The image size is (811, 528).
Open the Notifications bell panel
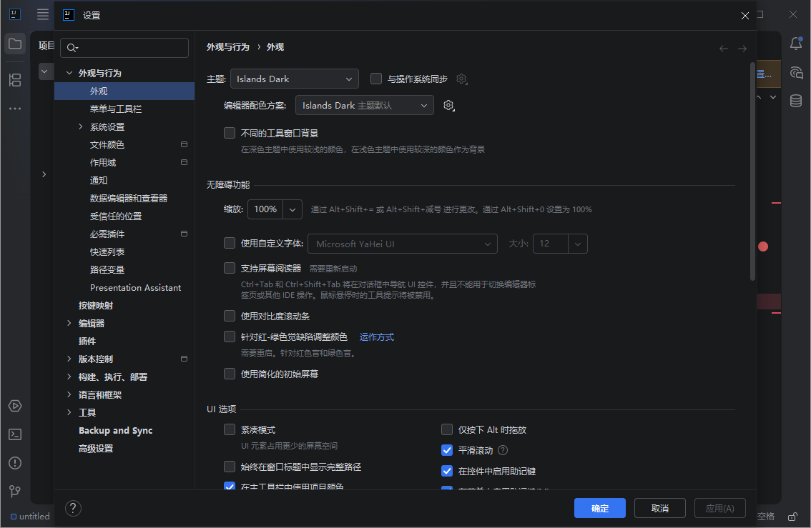796,44
